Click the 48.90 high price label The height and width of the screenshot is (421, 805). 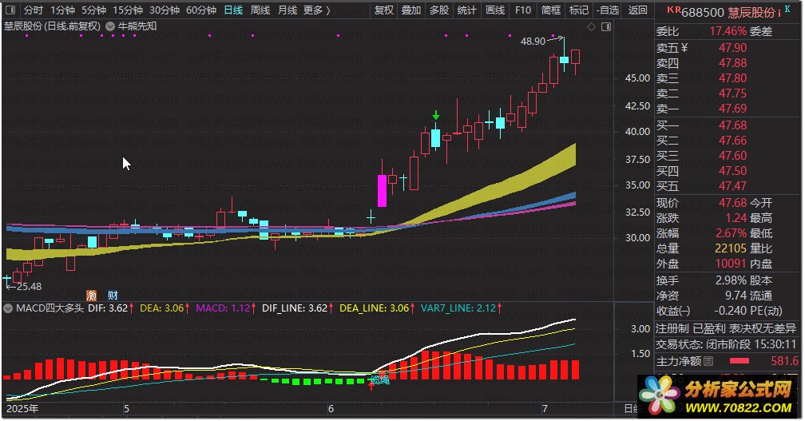pos(533,41)
